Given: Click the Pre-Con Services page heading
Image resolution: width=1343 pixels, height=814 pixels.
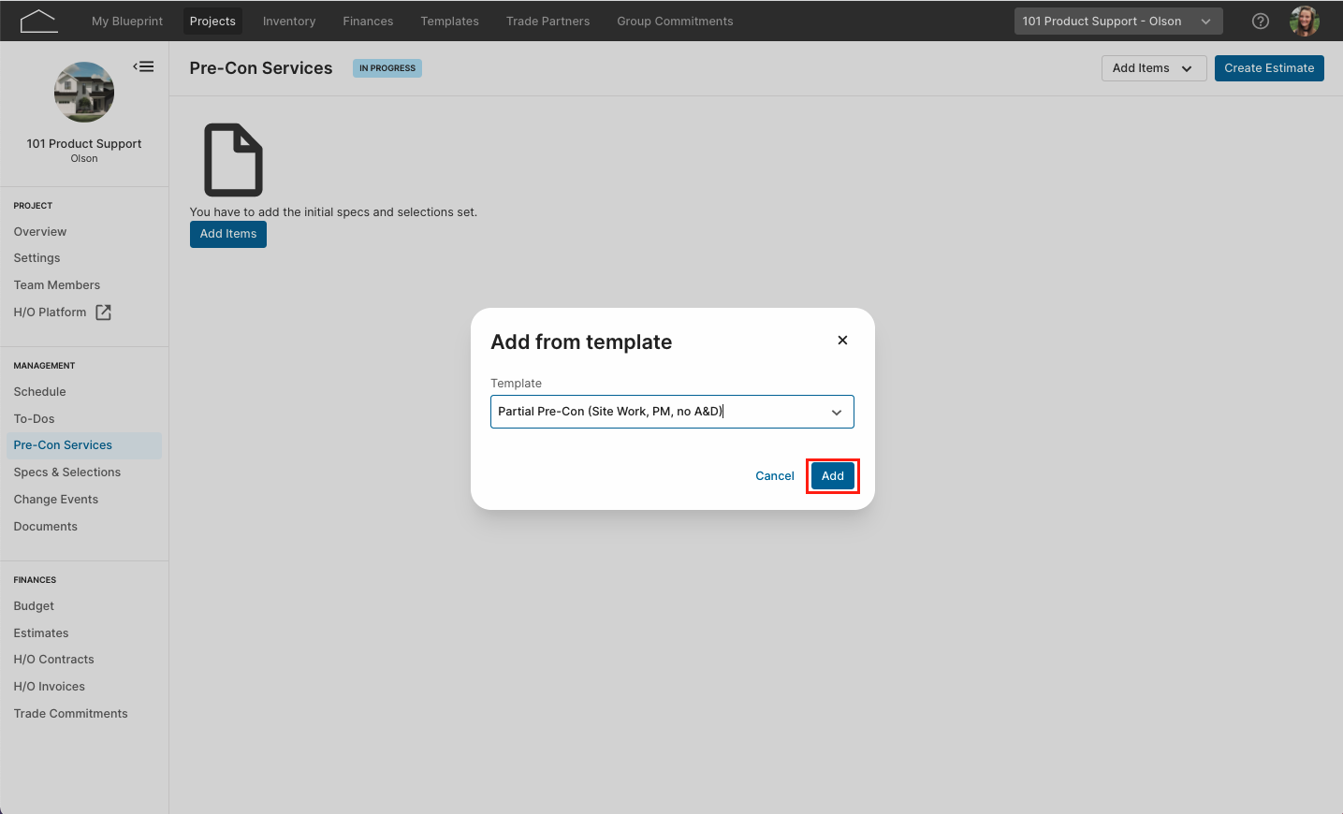Looking at the screenshot, I should pos(261,68).
